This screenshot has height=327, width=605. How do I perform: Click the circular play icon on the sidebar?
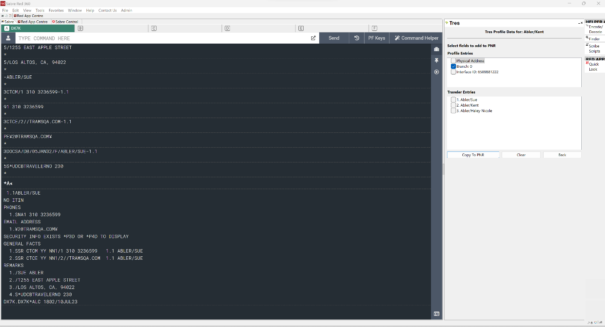pyautogui.click(x=436, y=72)
